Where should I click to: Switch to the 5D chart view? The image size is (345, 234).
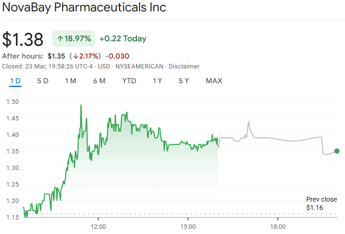(x=43, y=81)
